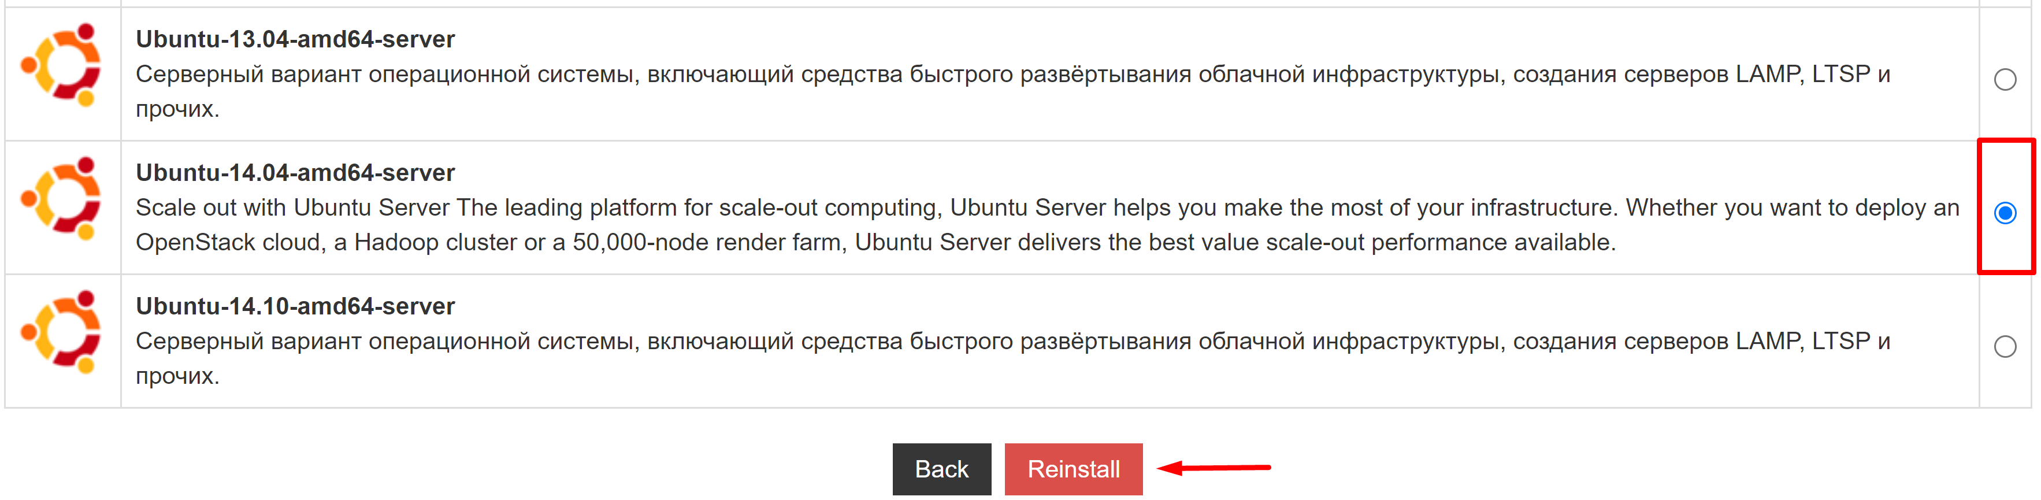Select the Ubuntu-13.04-amd64-server radio button
This screenshot has width=2041, height=500.
click(x=2005, y=79)
